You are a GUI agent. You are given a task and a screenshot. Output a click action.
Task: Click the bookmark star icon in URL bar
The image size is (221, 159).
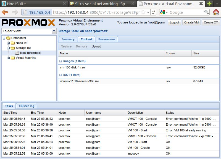pyautogui.click(x=143, y=12)
